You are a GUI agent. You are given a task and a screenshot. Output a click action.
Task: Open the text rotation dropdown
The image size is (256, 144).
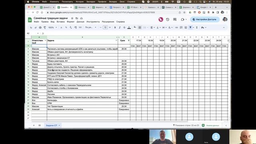(170, 28)
